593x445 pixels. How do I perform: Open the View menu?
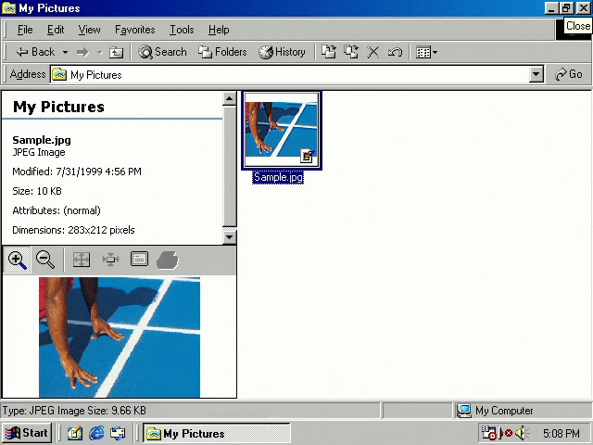tap(89, 30)
